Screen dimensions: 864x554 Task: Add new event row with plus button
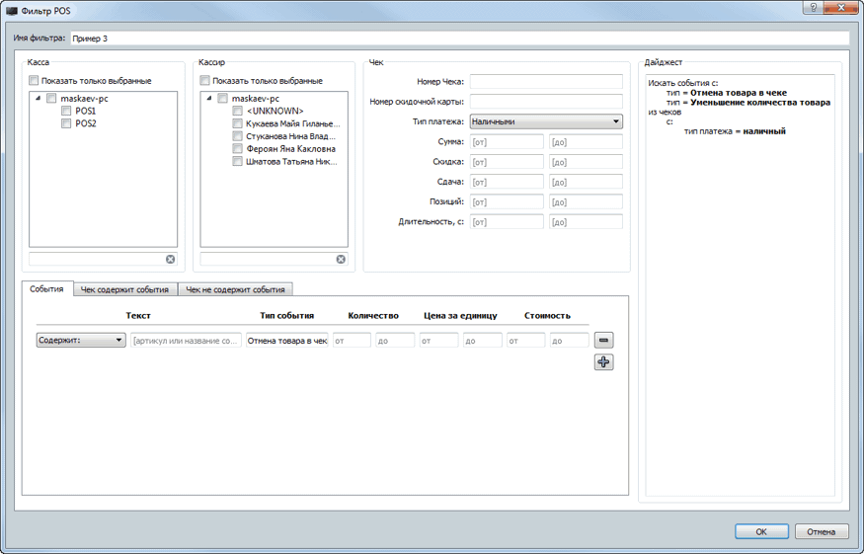point(604,362)
